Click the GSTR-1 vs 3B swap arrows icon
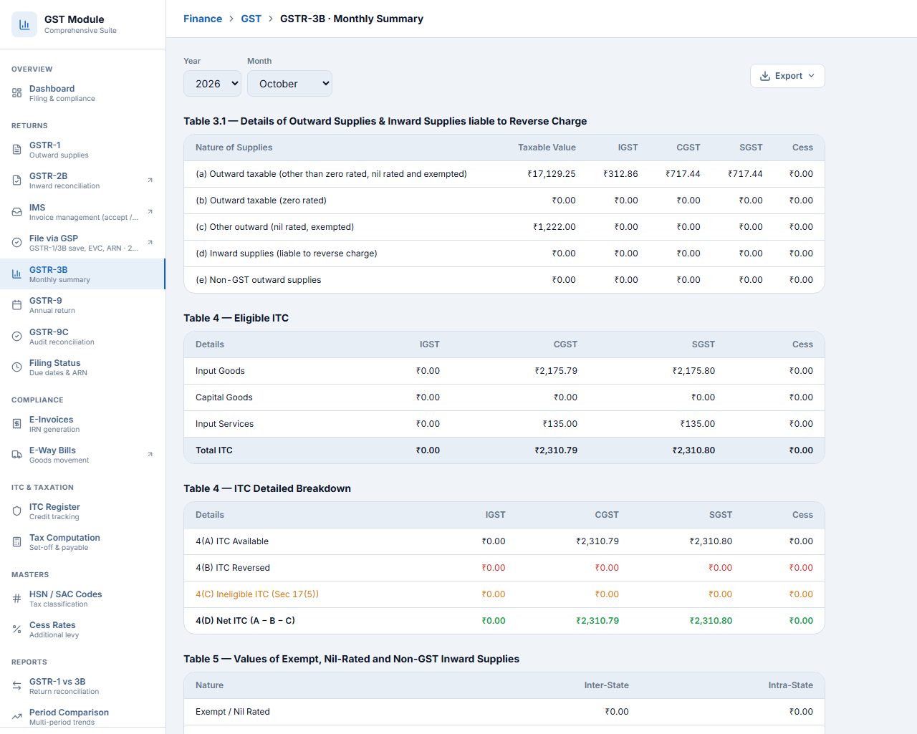This screenshot has width=917, height=734. (16, 686)
